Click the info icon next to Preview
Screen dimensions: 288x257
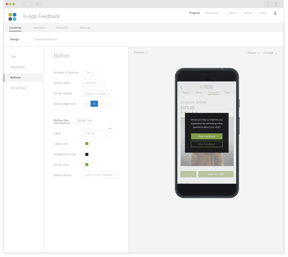pos(147,52)
